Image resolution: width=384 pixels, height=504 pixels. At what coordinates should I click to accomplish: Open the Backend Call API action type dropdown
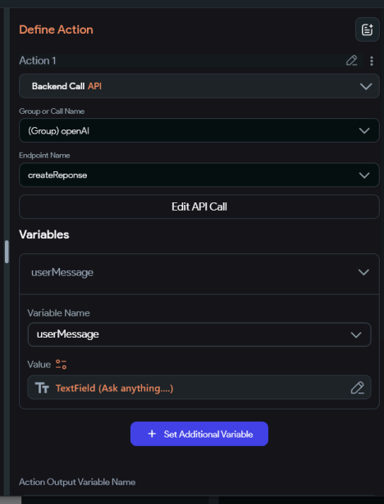click(199, 86)
